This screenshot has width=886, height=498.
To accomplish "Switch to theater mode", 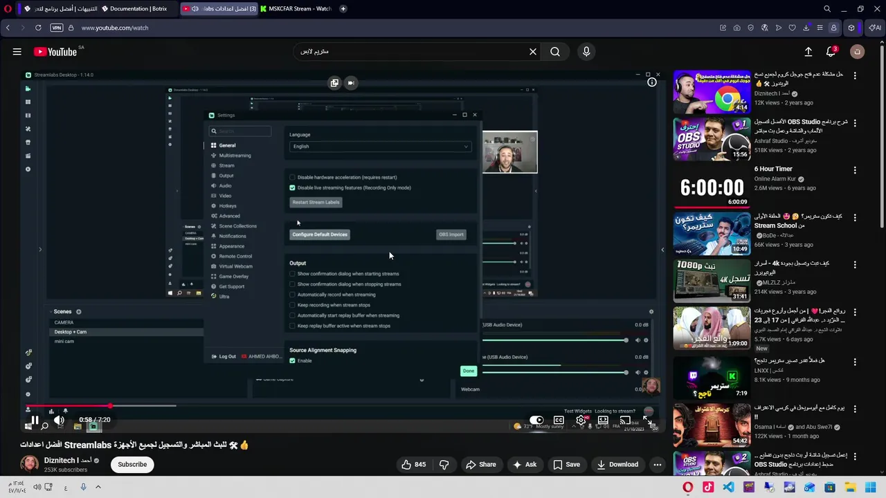I will pos(603,420).
